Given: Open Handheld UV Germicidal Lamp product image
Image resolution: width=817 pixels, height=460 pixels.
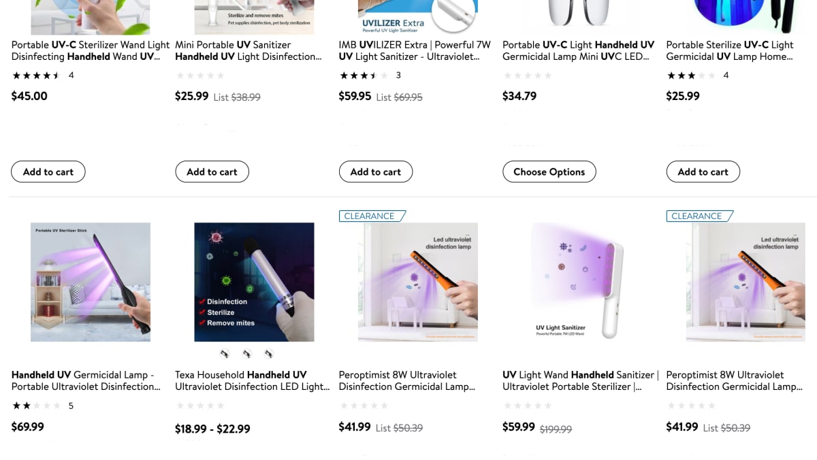Looking at the screenshot, I should [x=91, y=282].
